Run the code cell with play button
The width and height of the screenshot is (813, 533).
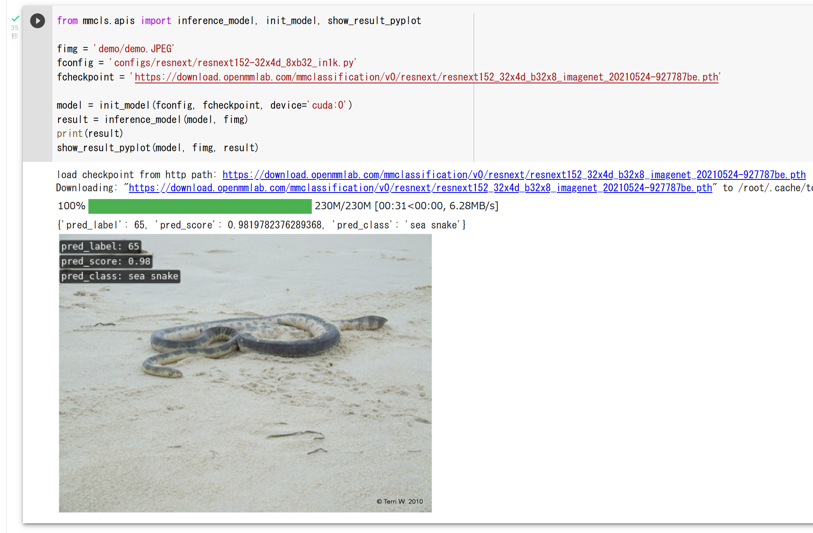click(x=37, y=21)
